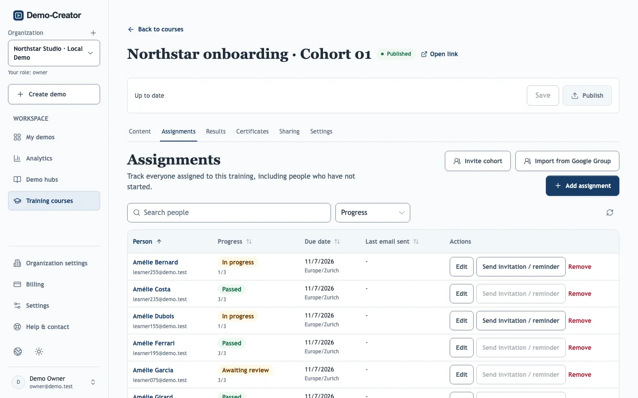The height and width of the screenshot is (398, 638).
Task: Edit Amélie Bernard's assignment
Action: tap(462, 267)
